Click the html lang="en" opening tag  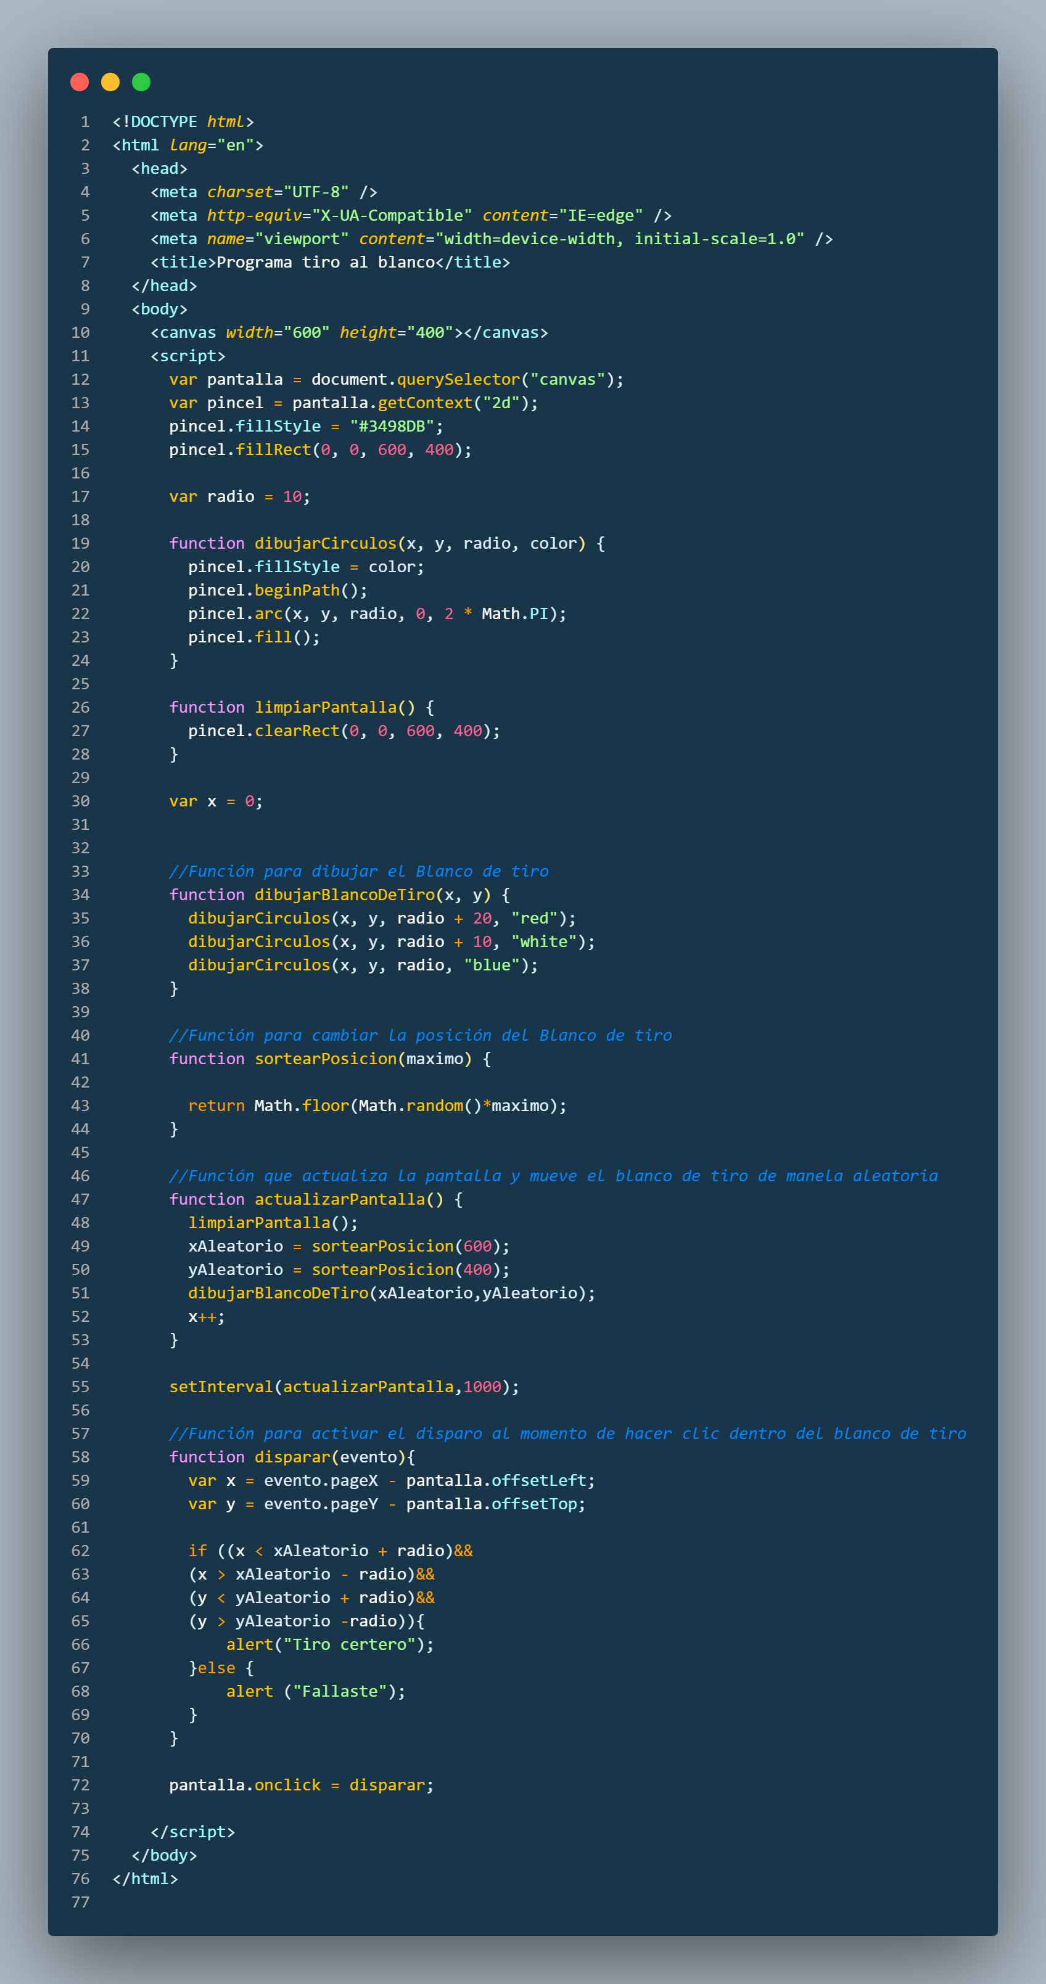(x=188, y=145)
